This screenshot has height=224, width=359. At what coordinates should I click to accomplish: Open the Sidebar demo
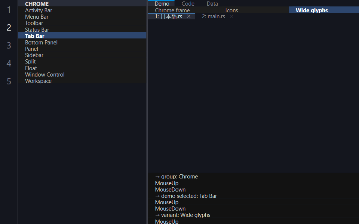(82, 55)
